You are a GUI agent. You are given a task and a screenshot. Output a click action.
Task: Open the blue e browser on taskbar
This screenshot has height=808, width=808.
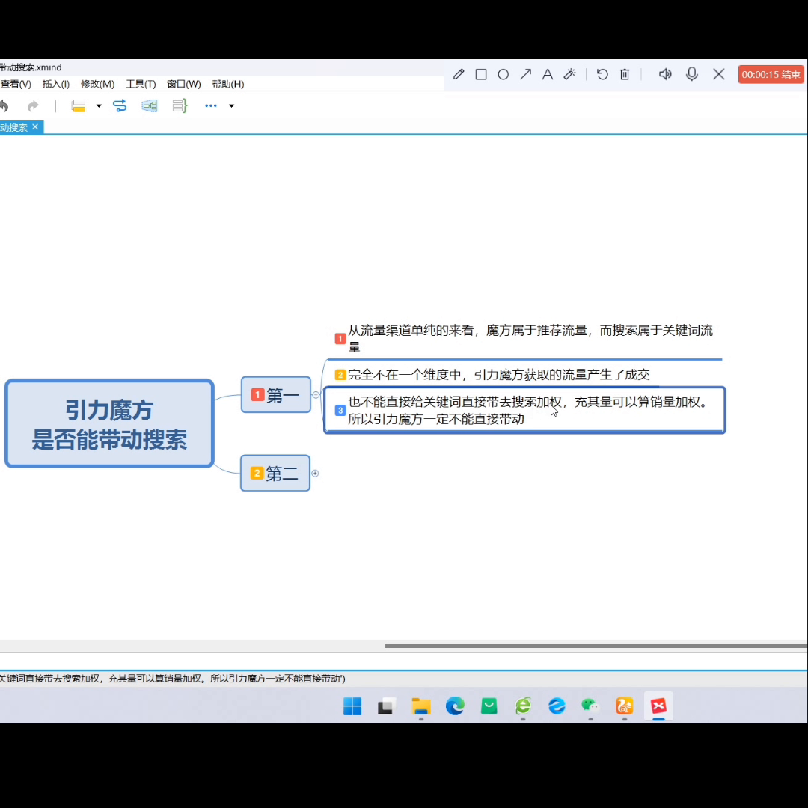557,706
